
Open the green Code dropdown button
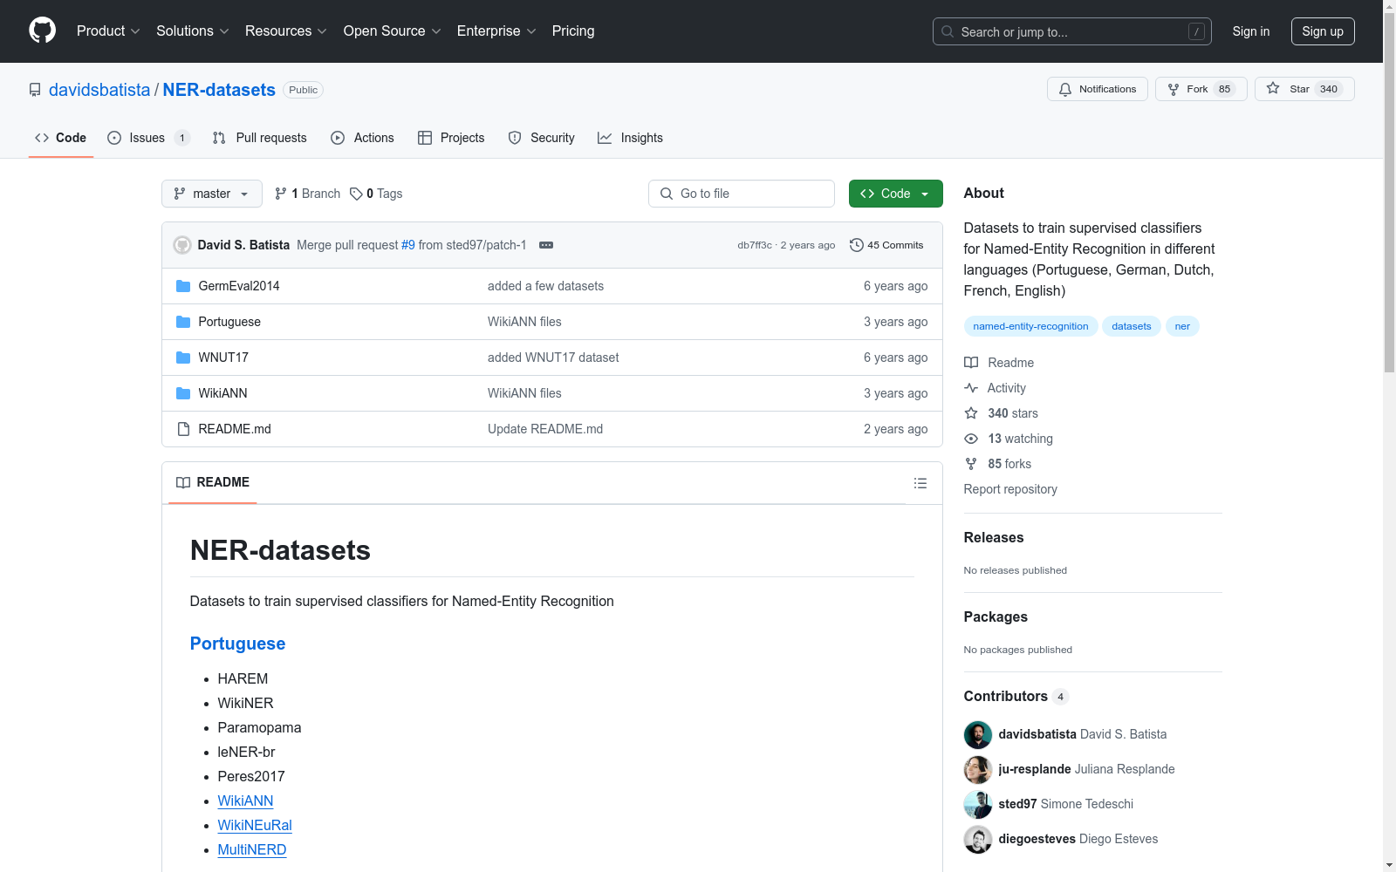click(895, 194)
